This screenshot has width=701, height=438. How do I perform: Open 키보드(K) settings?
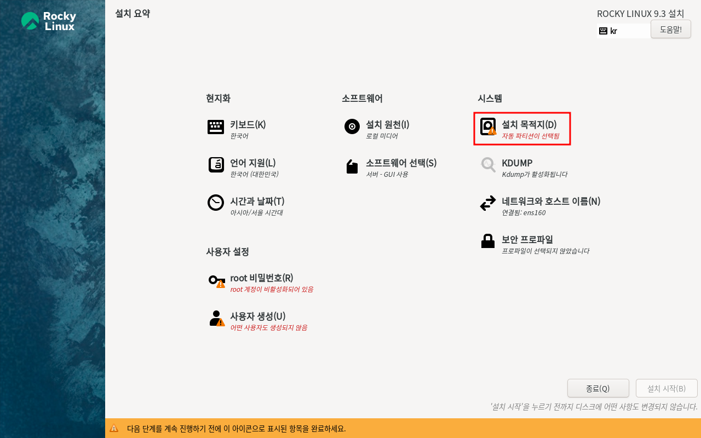[x=248, y=124]
